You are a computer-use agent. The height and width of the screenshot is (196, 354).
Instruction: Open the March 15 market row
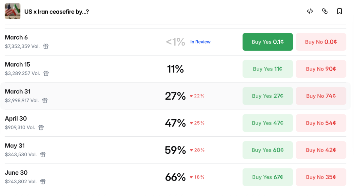click(18, 65)
